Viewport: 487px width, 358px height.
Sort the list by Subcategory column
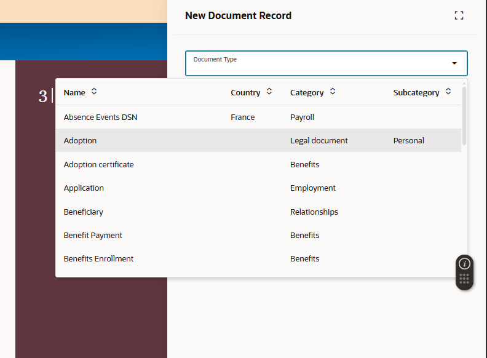pos(448,92)
